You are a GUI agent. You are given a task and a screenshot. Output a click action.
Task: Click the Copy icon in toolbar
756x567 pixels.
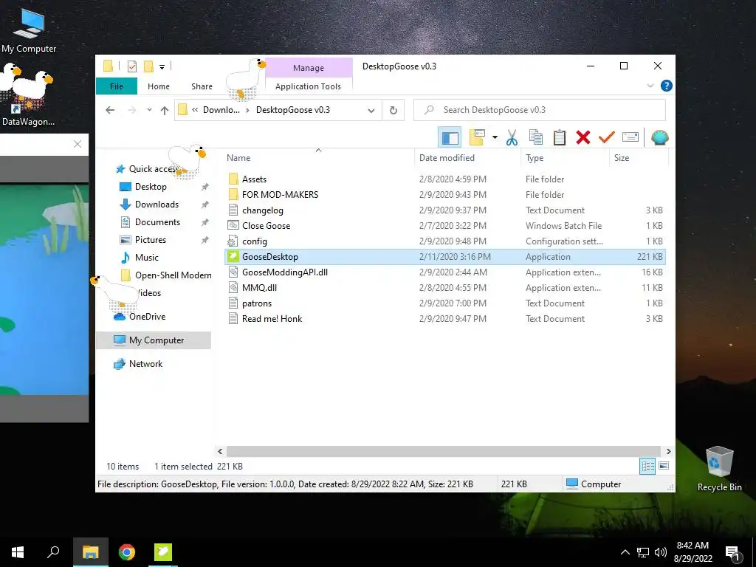click(536, 137)
